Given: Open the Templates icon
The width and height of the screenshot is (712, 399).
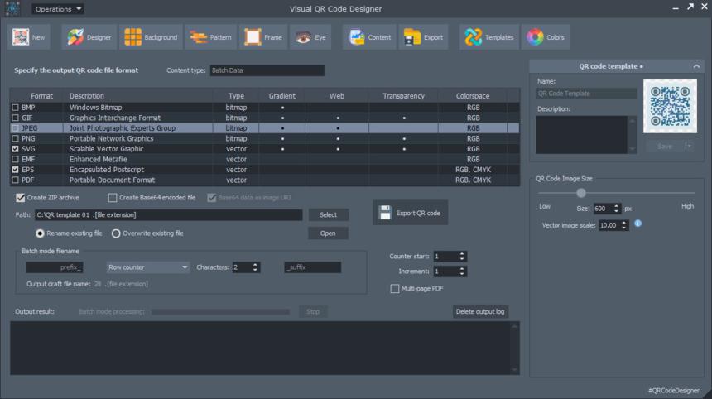Looking at the screenshot, I should point(474,37).
